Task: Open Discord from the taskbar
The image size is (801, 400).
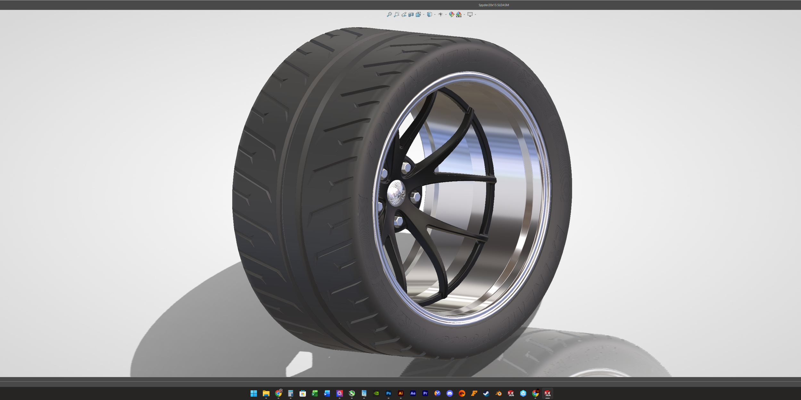Action: [x=450, y=393]
